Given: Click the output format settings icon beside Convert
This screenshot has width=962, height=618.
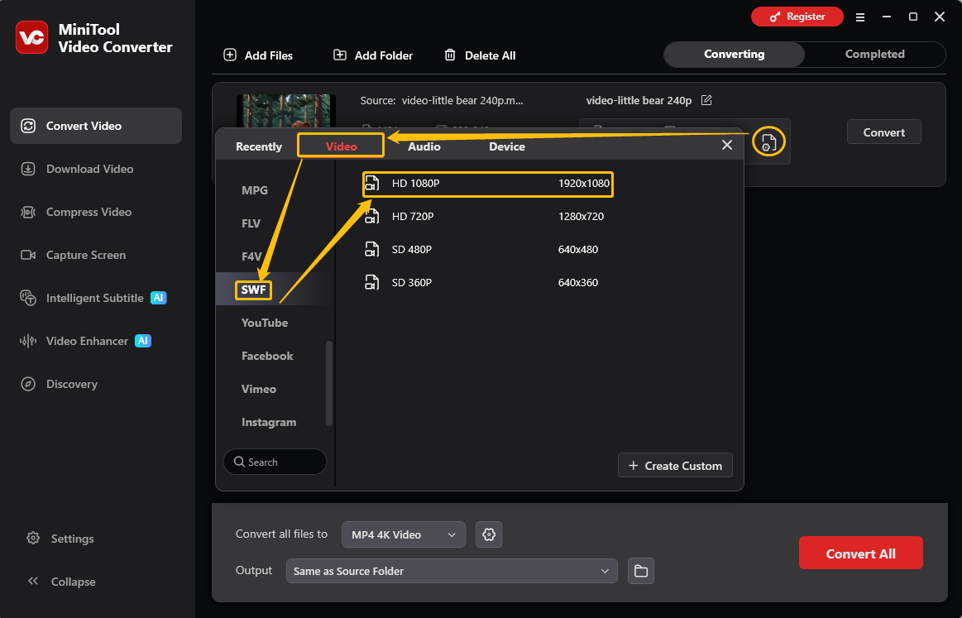Looking at the screenshot, I should point(768,141).
